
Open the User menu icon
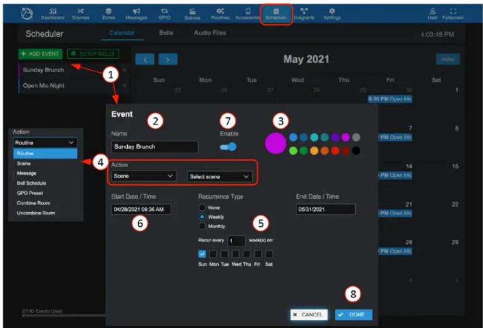click(x=433, y=14)
